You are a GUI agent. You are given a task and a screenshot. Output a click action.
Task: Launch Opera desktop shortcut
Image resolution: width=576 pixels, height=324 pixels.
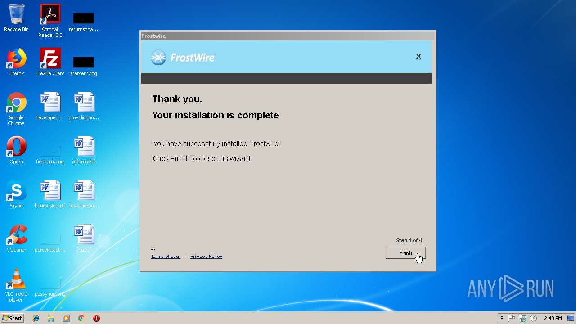(16, 151)
